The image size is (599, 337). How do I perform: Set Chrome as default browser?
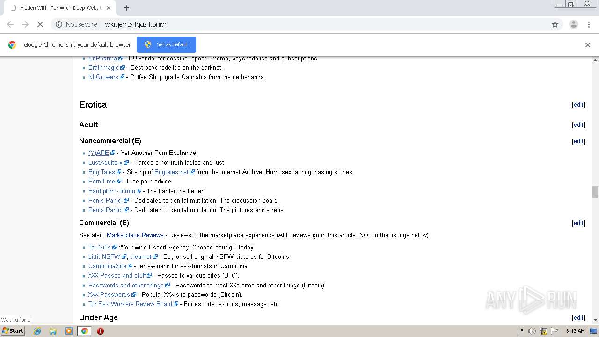point(166,44)
